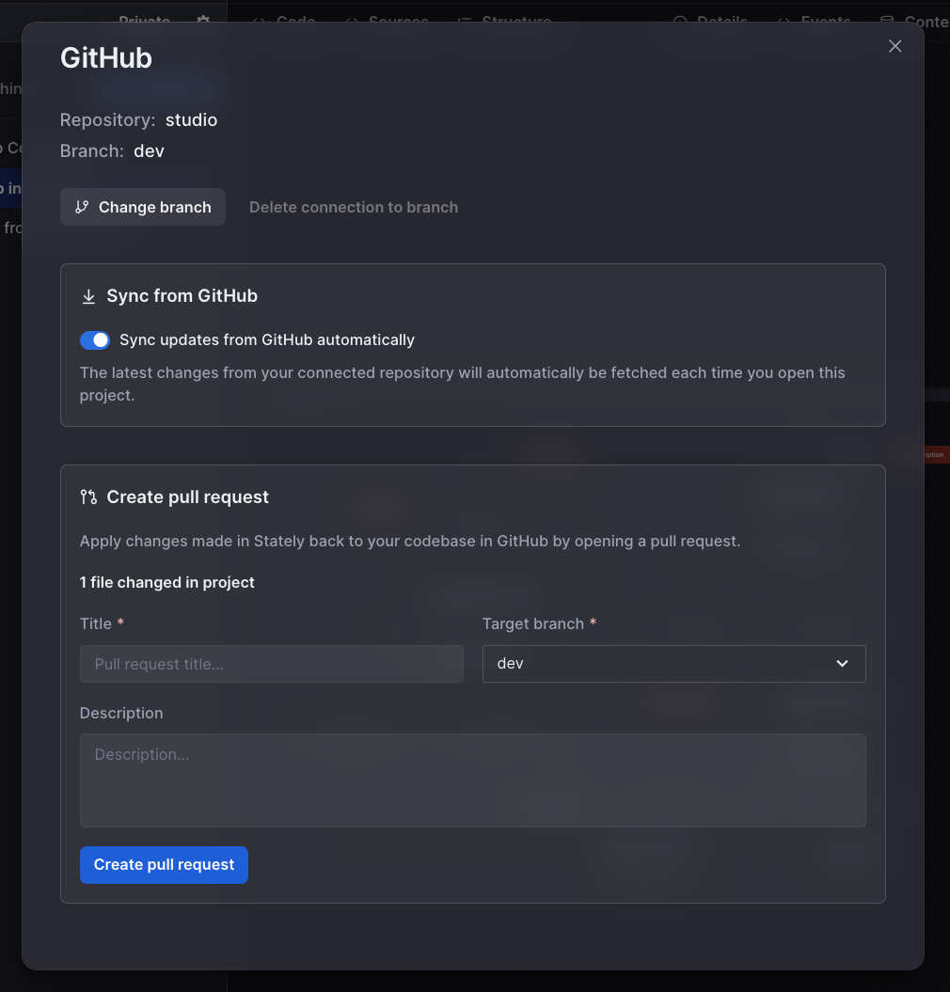Click inside the Description text area
950x992 pixels.
(x=472, y=780)
